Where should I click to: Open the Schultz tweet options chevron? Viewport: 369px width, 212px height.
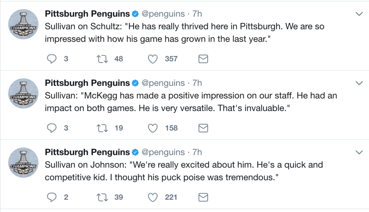point(359,14)
